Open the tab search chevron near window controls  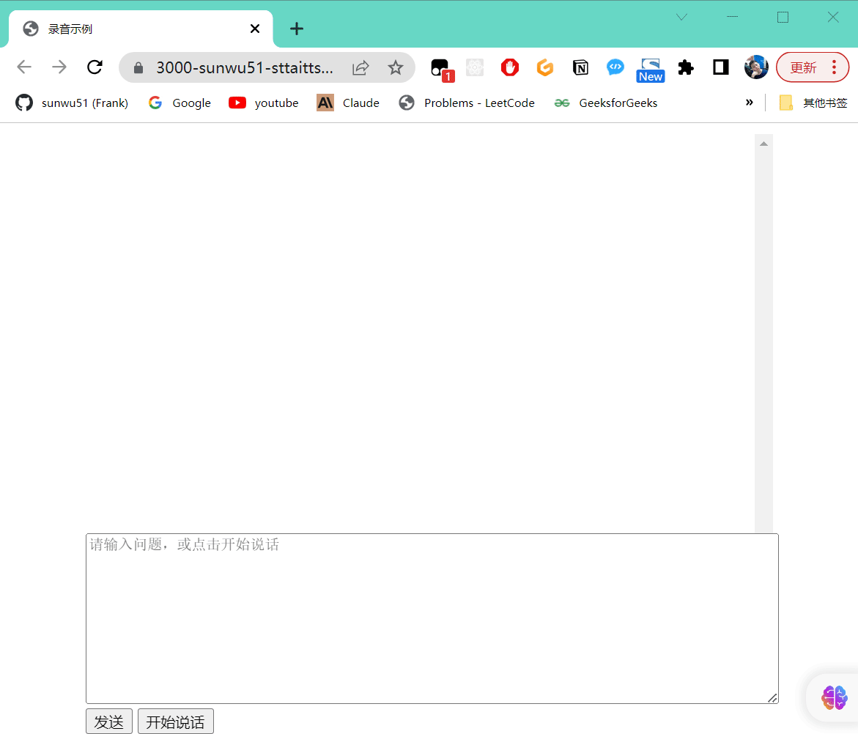[681, 16]
